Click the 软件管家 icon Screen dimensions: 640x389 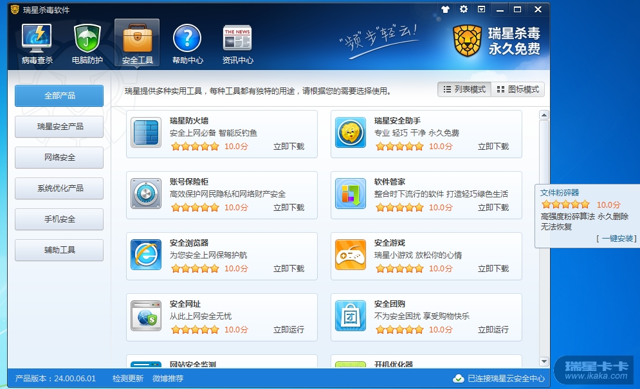[x=351, y=194]
